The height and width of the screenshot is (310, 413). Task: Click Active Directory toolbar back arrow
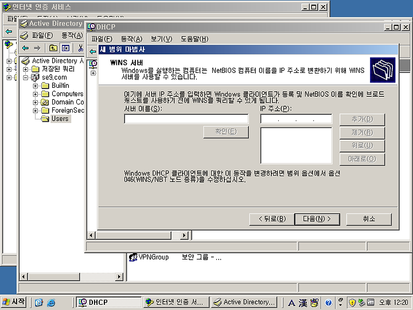(x=26, y=48)
